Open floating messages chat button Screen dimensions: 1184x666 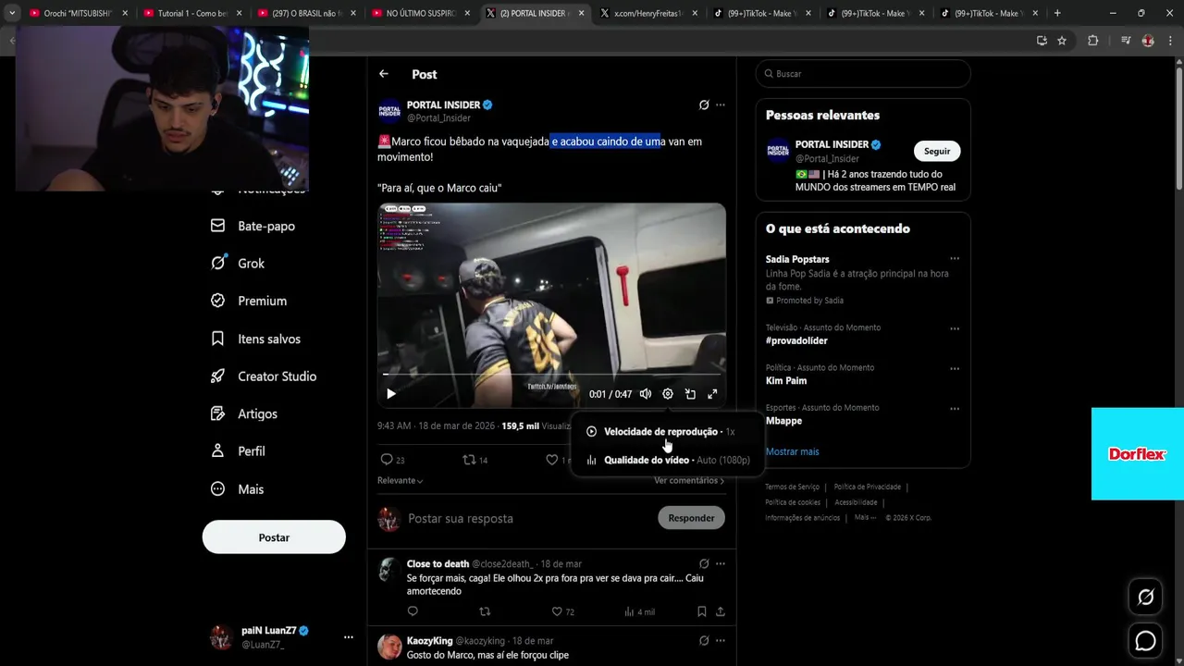(x=1145, y=640)
